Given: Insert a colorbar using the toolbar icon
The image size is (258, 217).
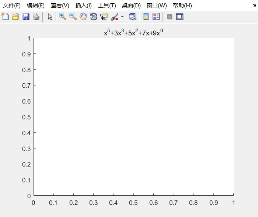Looking at the screenshot, I should coord(146,17).
